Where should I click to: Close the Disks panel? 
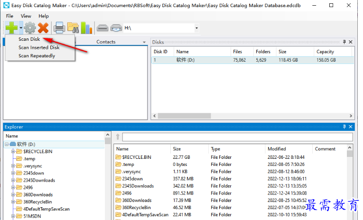pos(351,42)
